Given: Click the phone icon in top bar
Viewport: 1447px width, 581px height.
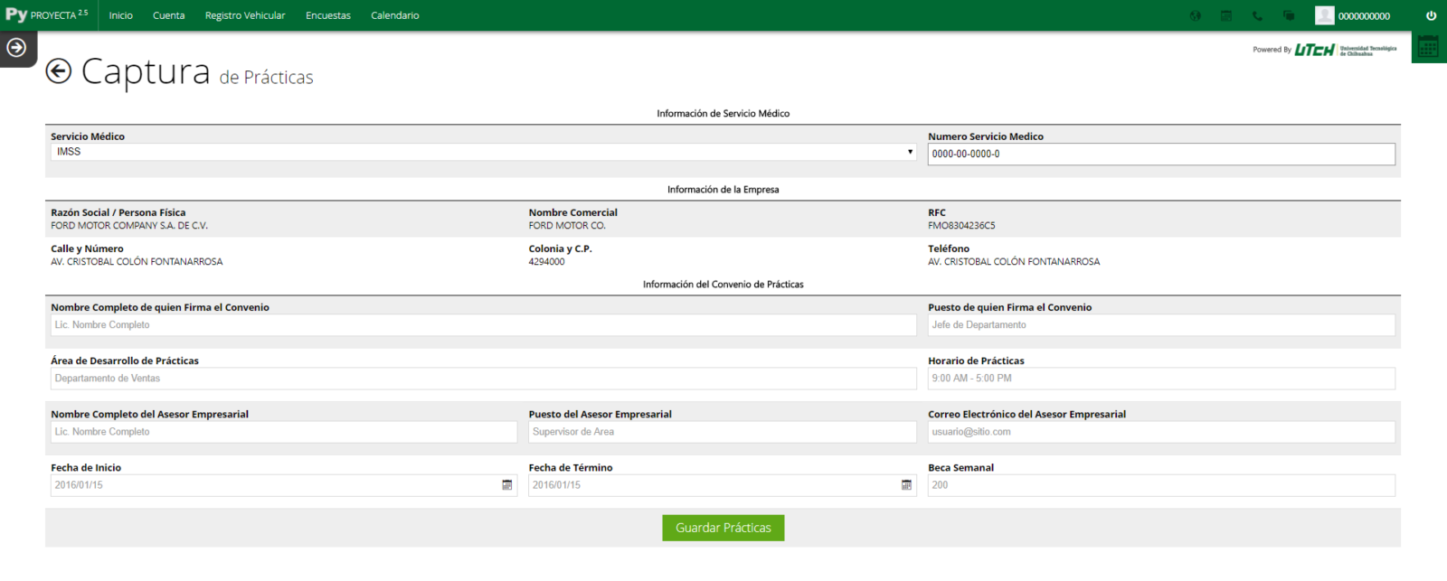Looking at the screenshot, I should pyautogui.click(x=1257, y=15).
